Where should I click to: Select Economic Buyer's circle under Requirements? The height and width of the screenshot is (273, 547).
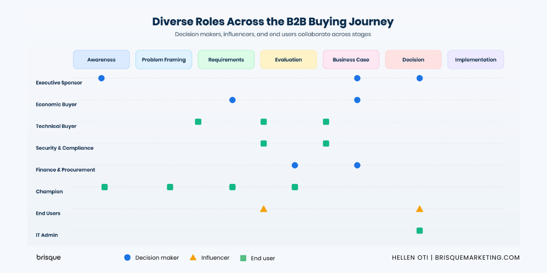[232, 100]
